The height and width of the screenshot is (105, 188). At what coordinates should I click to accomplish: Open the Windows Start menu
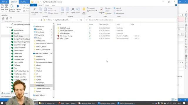[x=2, y=103]
